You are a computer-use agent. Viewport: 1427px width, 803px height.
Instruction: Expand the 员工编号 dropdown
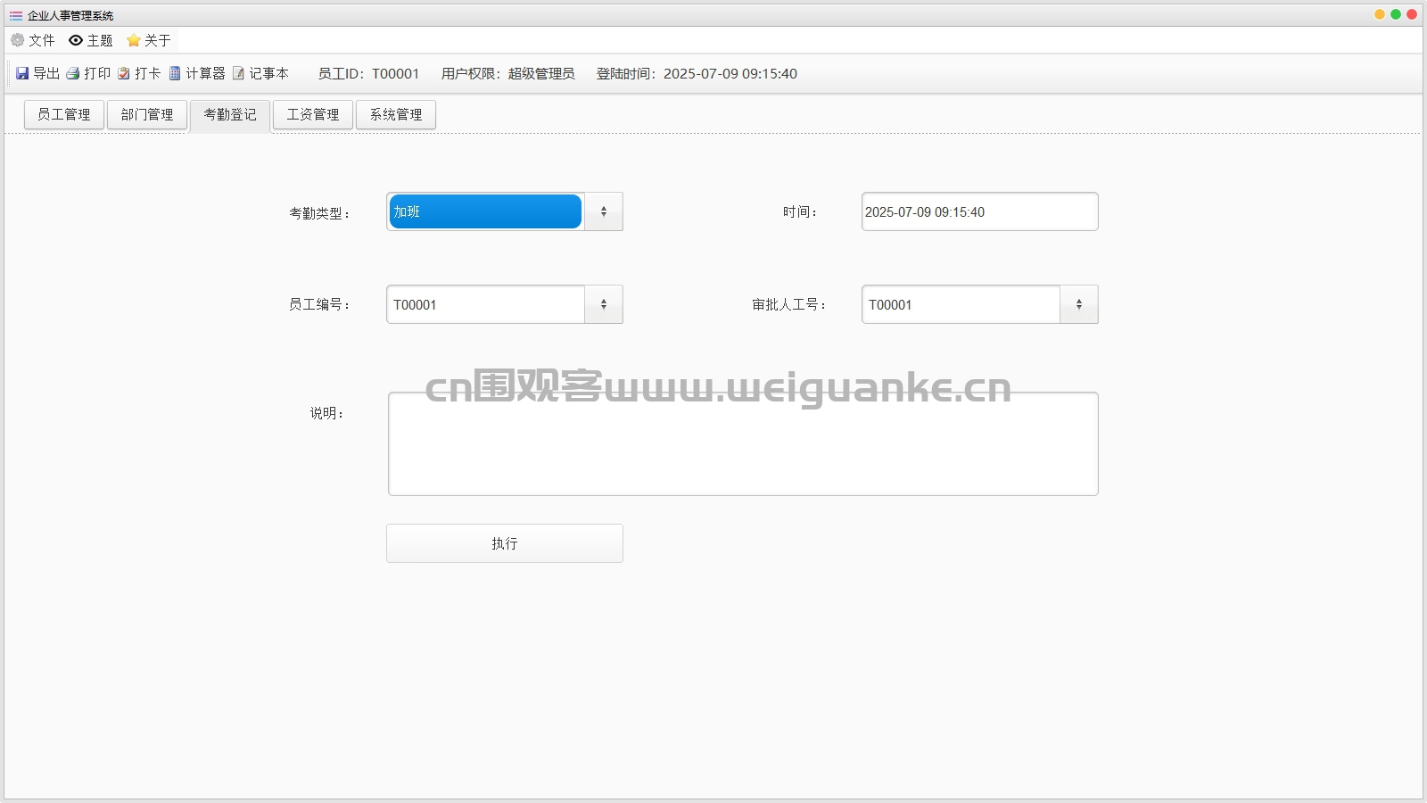pos(604,304)
